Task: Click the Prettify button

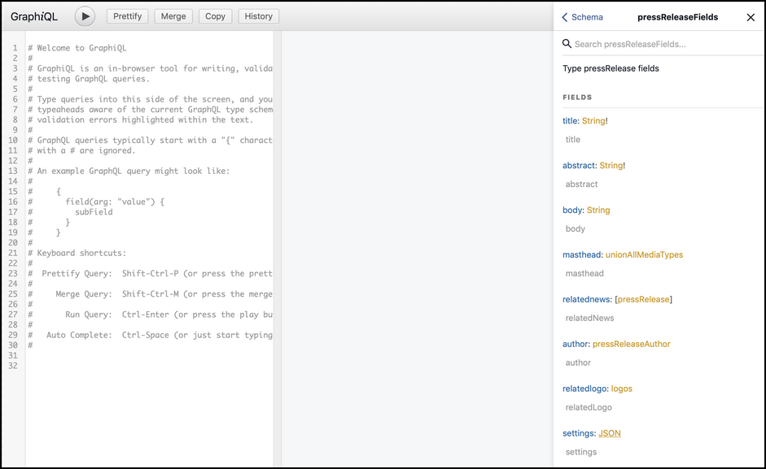Action: (x=128, y=16)
